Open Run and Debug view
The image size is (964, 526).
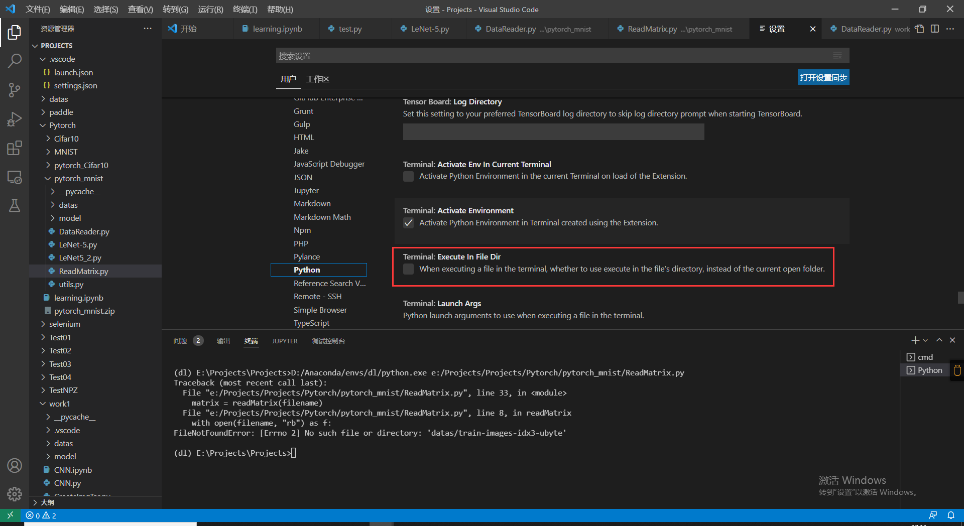[x=15, y=119]
